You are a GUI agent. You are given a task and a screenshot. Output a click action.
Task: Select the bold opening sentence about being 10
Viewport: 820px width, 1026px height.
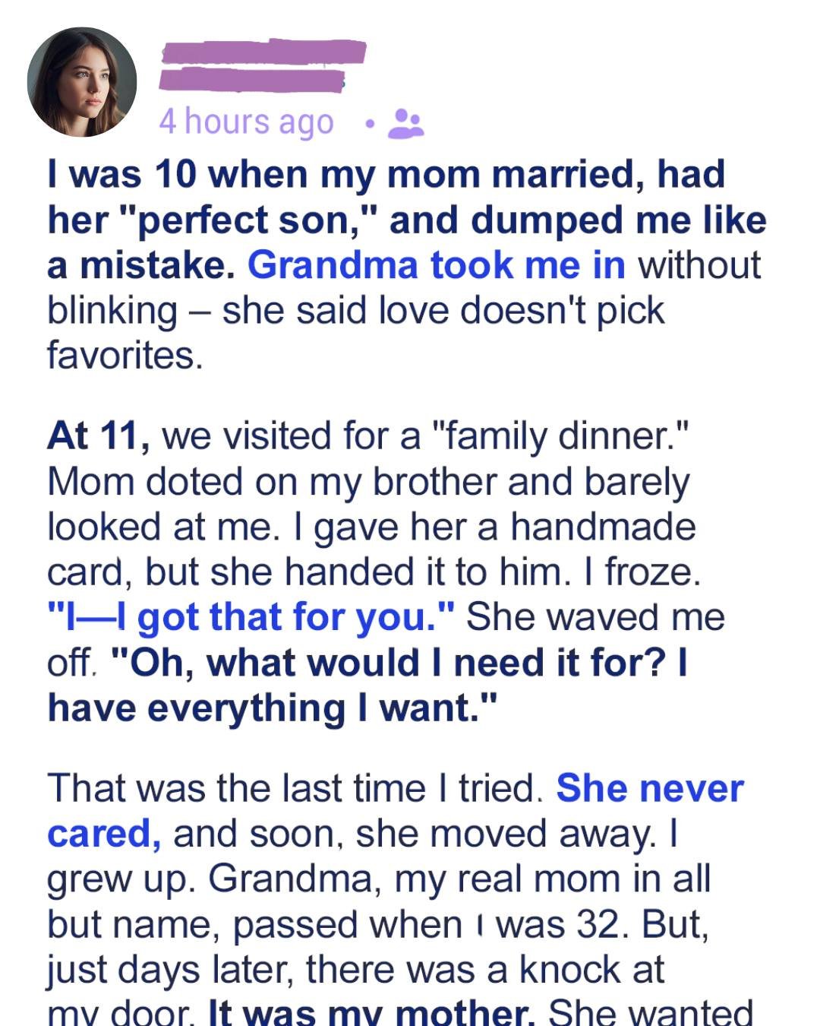[380, 219]
